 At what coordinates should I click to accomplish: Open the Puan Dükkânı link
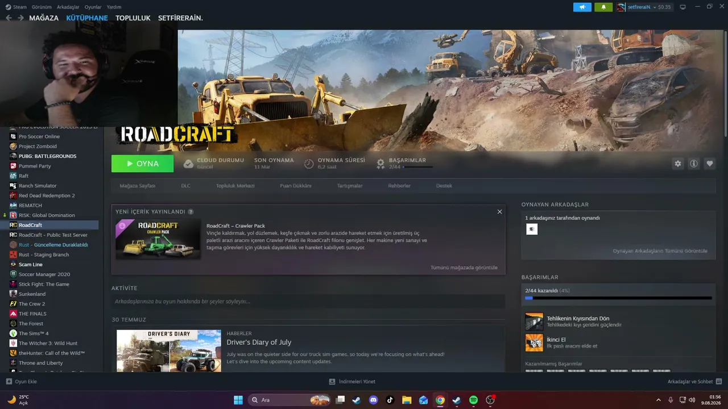295,186
